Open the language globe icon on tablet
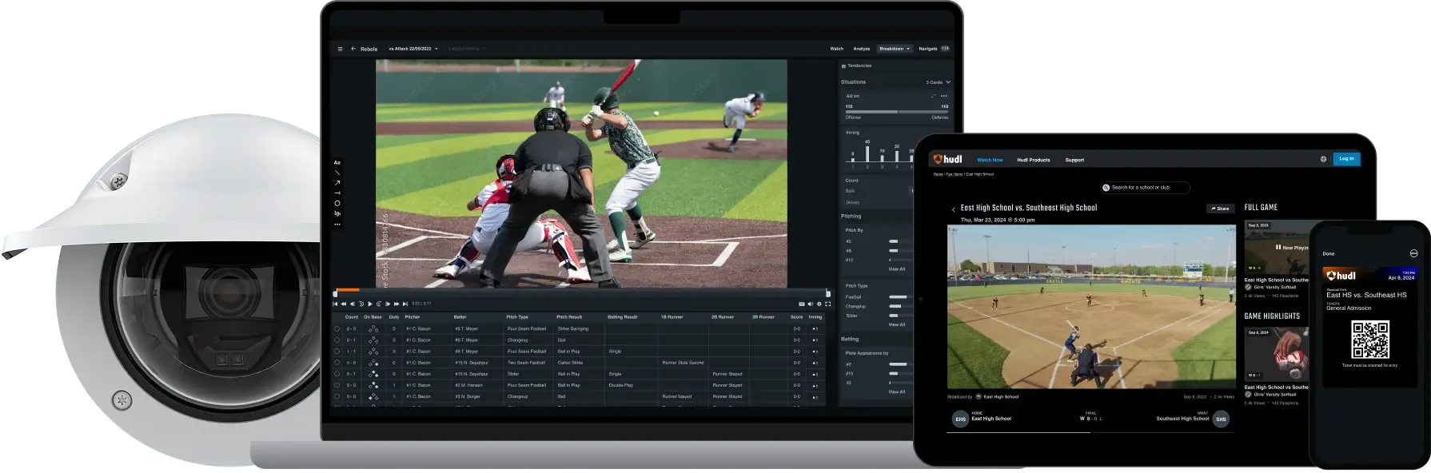The height and width of the screenshot is (473, 1431). (x=1323, y=159)
